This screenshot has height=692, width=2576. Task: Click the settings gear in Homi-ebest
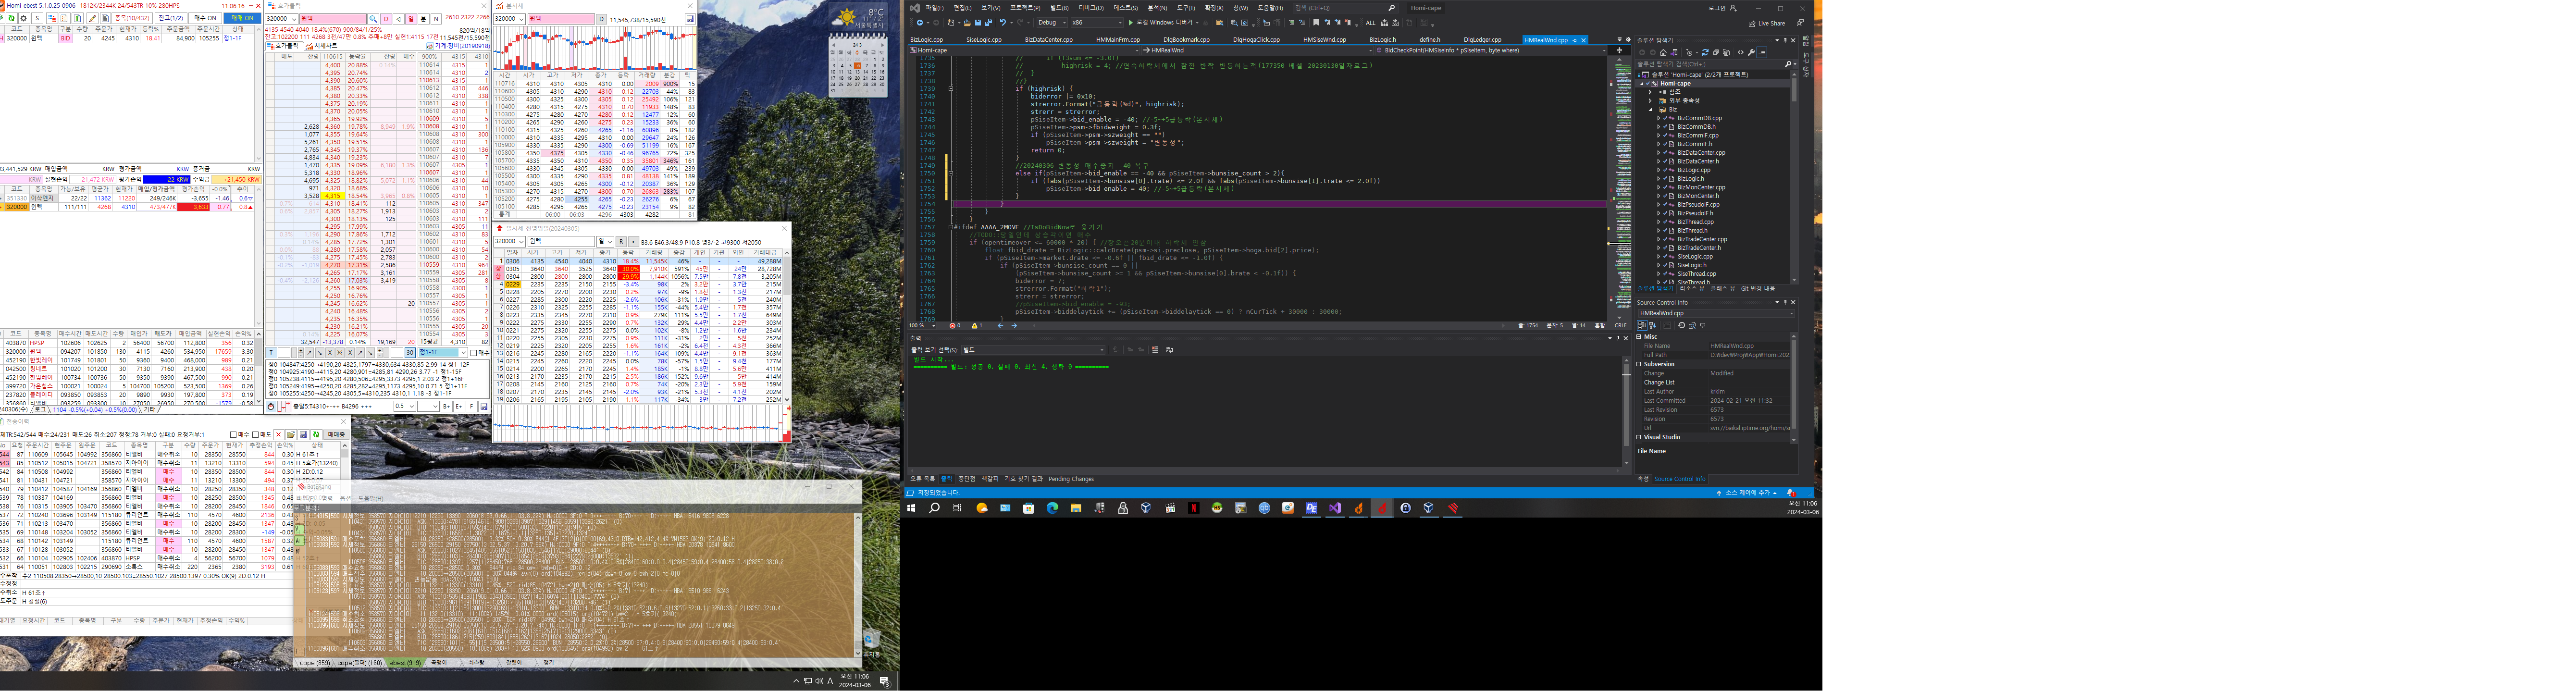tap(23, 18)
